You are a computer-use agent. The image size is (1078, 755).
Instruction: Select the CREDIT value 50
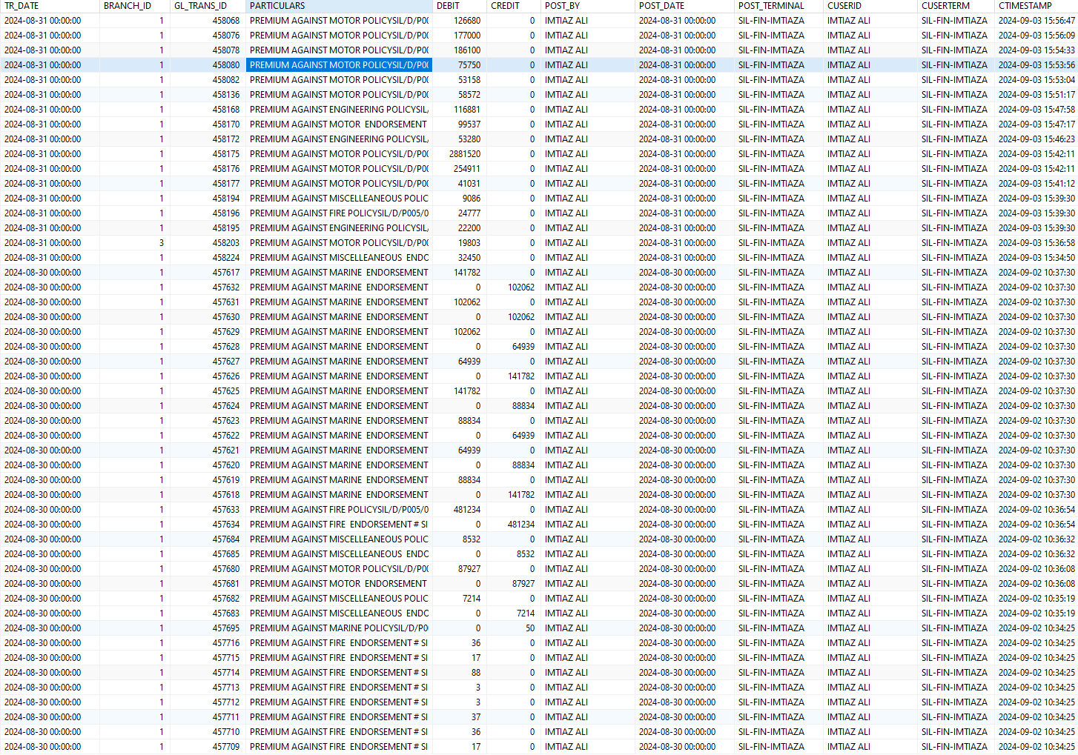(530, 628)
